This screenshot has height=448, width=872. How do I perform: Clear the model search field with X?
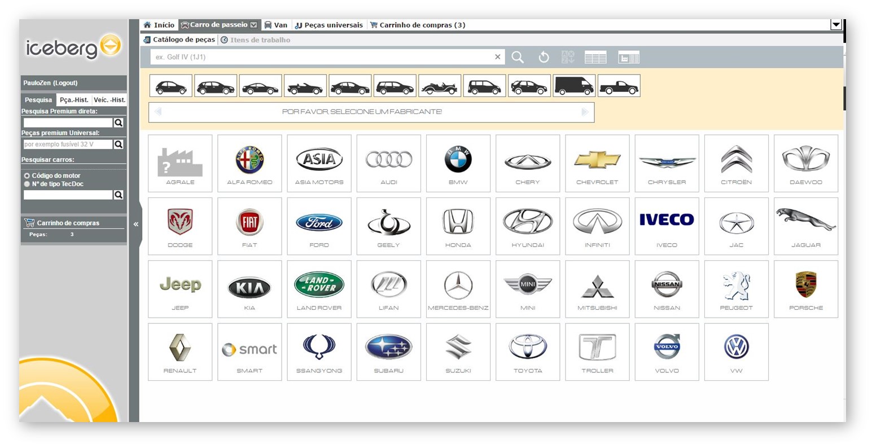[x=497, y=57]
